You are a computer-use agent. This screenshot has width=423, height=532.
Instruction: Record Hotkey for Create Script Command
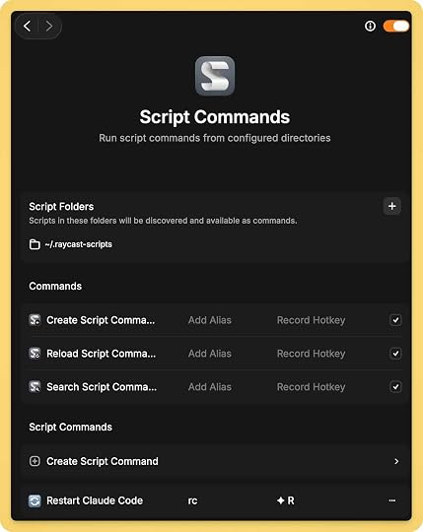311,320
